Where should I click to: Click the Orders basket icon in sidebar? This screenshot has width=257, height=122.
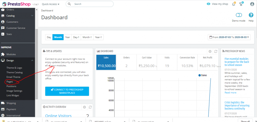coord(3,10)
